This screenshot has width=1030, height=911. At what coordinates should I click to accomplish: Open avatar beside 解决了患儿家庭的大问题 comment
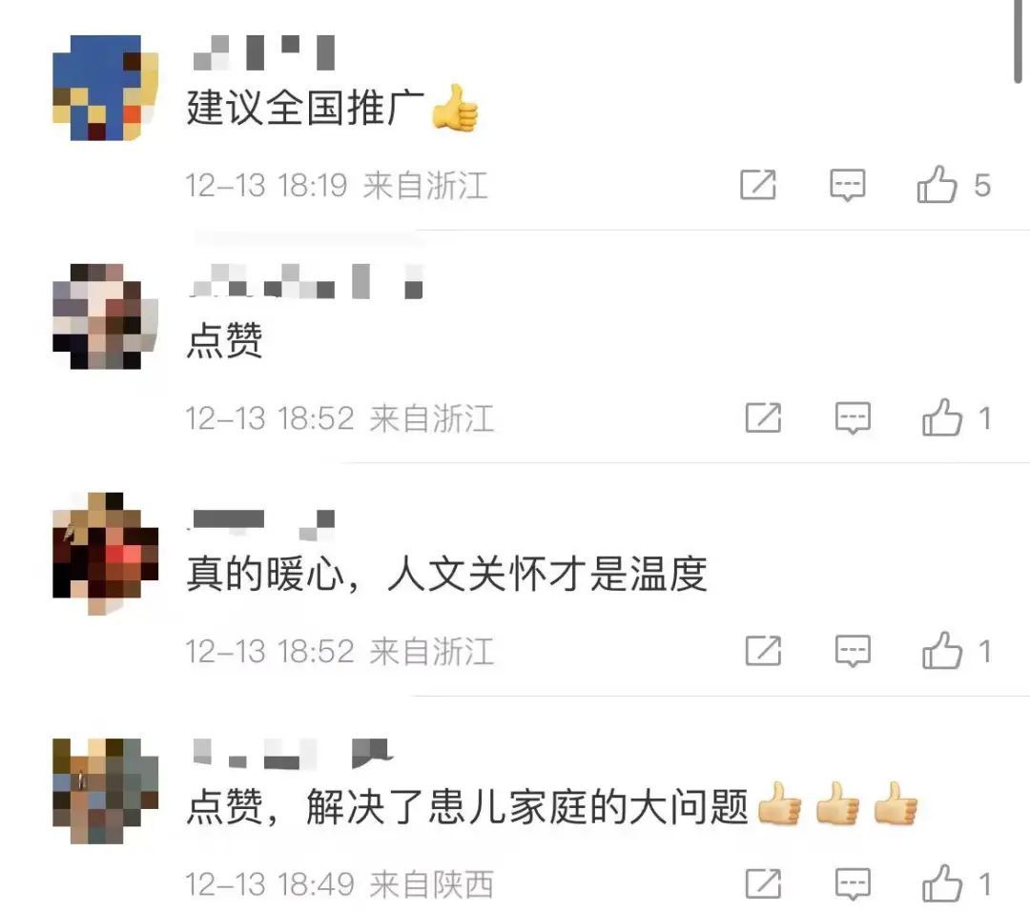click(106, 791)
